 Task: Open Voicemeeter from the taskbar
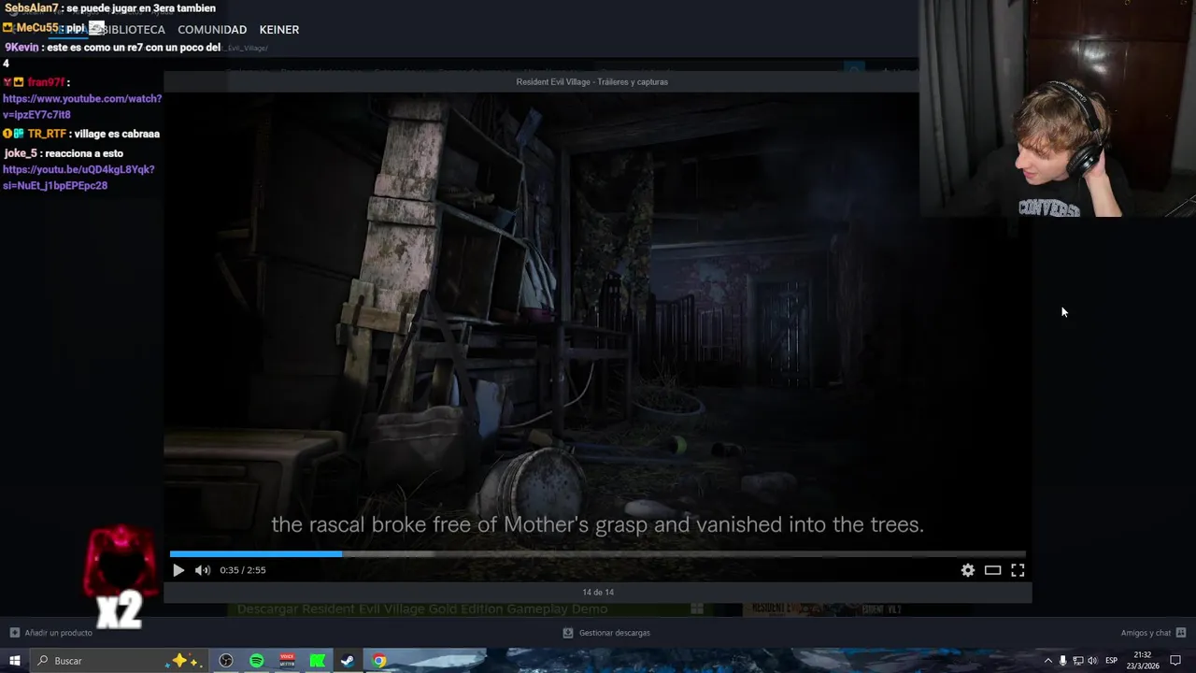click(287, 661)
